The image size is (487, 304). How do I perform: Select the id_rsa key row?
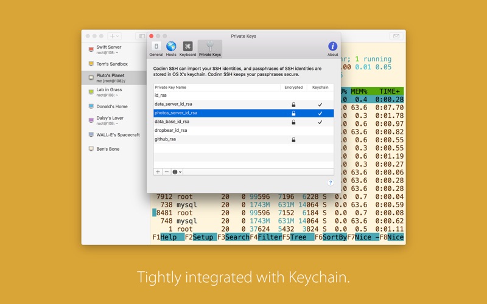pos(243,95)
